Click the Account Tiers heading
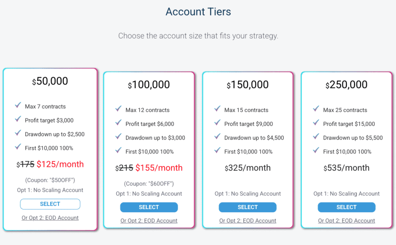 click(198, 12)
